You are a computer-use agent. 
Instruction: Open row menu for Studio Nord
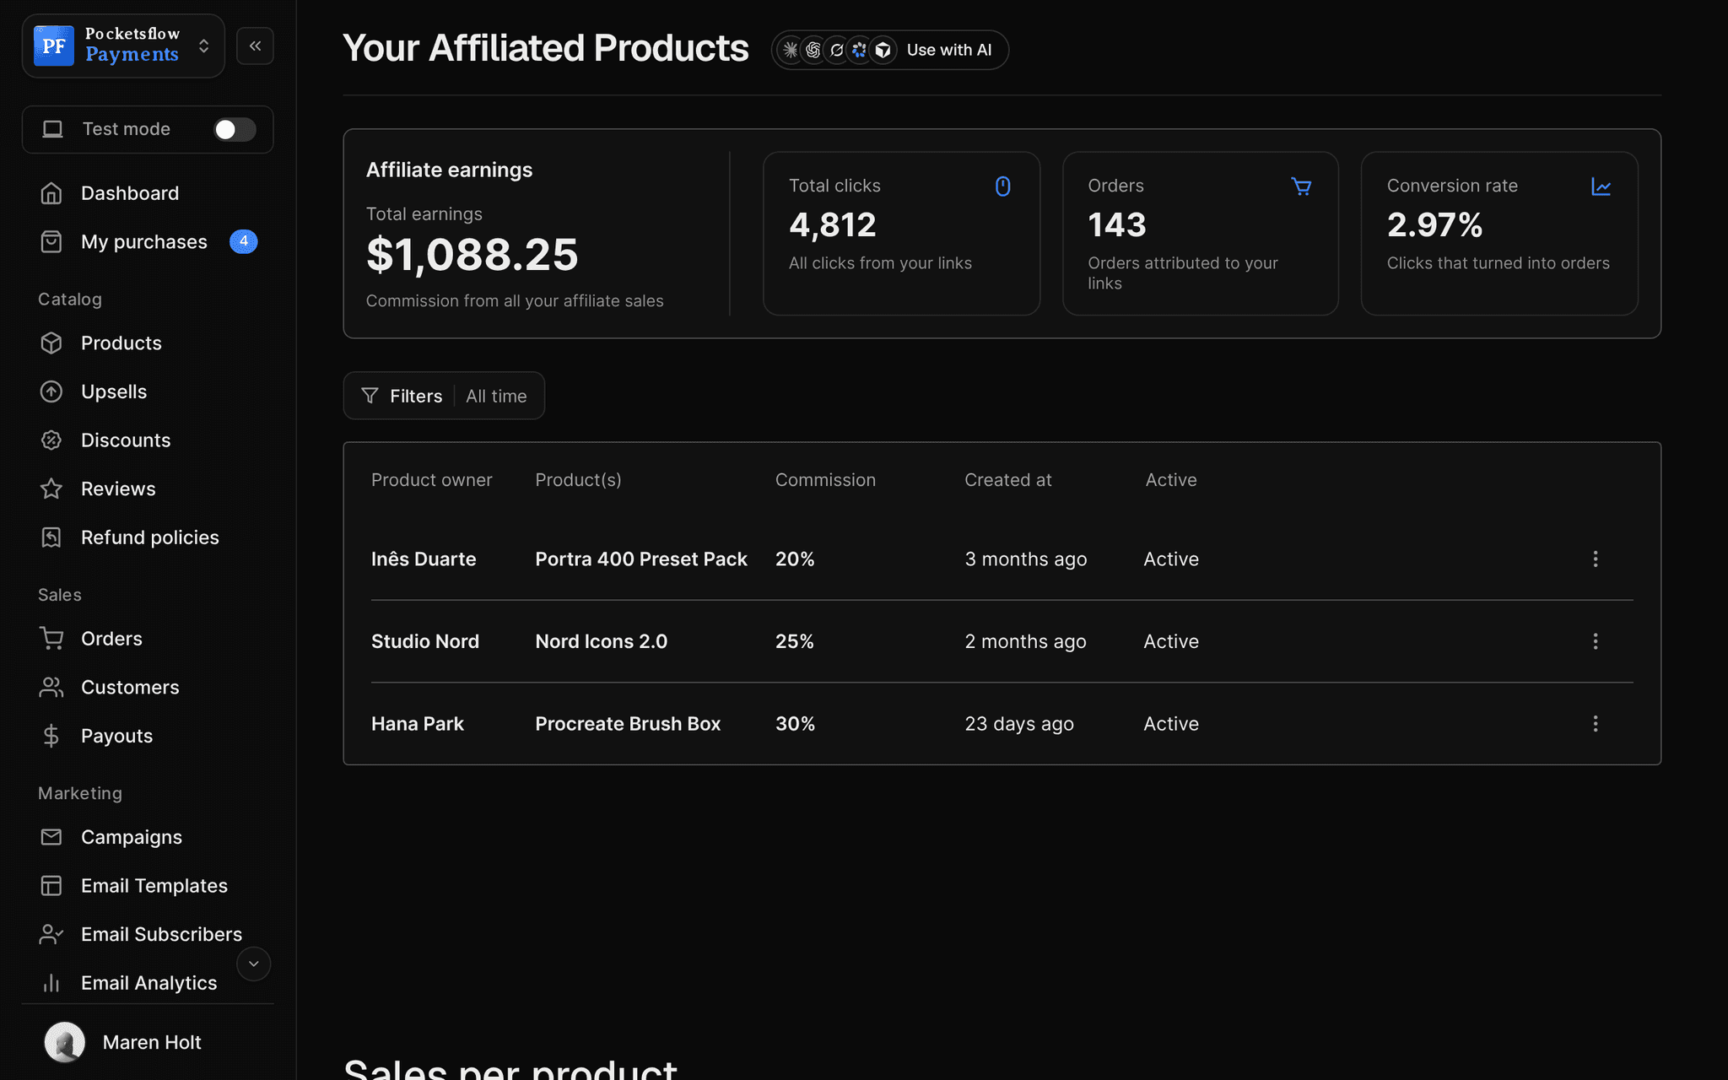1595,641
